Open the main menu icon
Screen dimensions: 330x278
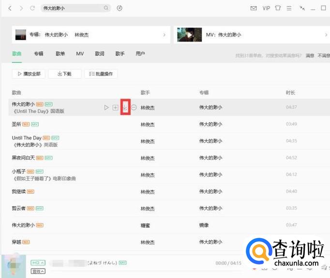(289, 8)
